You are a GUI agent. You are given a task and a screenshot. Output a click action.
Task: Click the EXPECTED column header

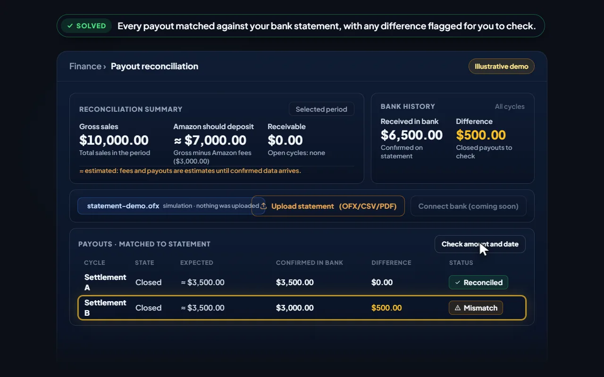(x=197, y=262)
